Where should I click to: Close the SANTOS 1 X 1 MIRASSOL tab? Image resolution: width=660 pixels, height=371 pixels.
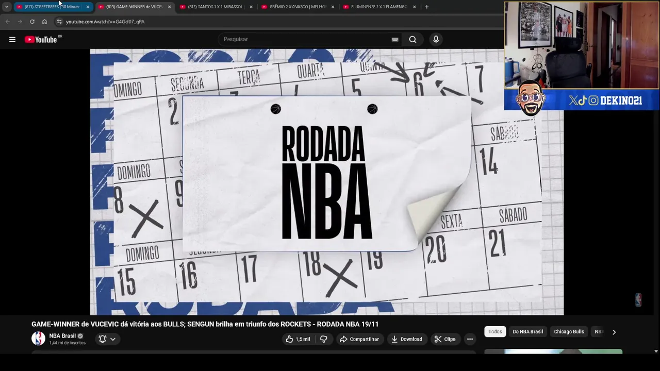click(251, 7)
